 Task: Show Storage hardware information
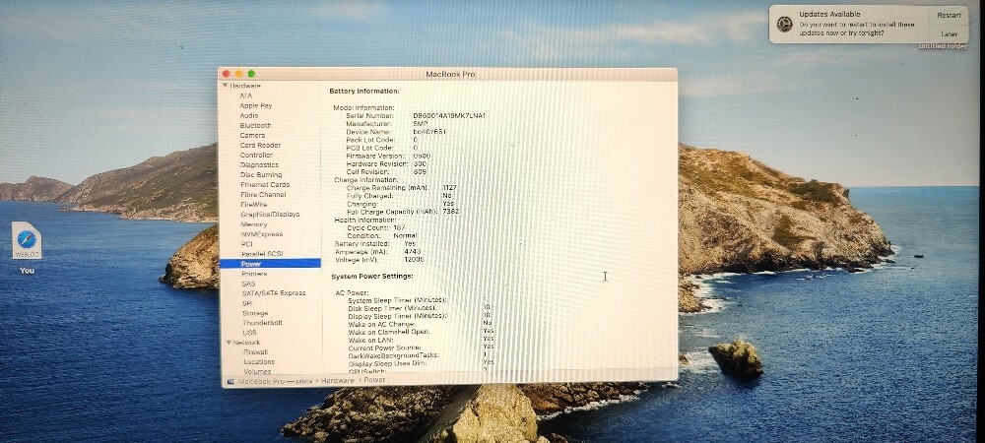coord(255,313)
